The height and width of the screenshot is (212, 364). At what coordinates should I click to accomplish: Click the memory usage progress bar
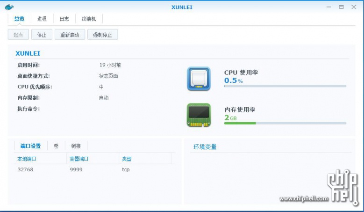[x=285, y=123]
